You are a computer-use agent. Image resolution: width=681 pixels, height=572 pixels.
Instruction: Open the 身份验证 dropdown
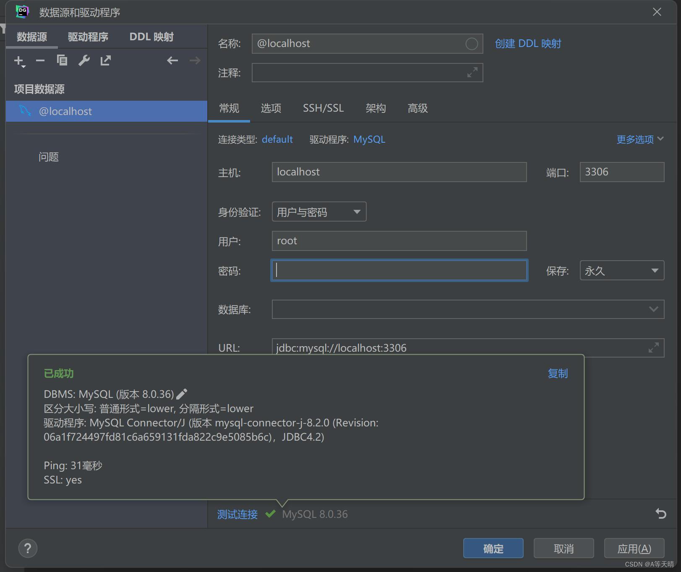pos(319,212)
